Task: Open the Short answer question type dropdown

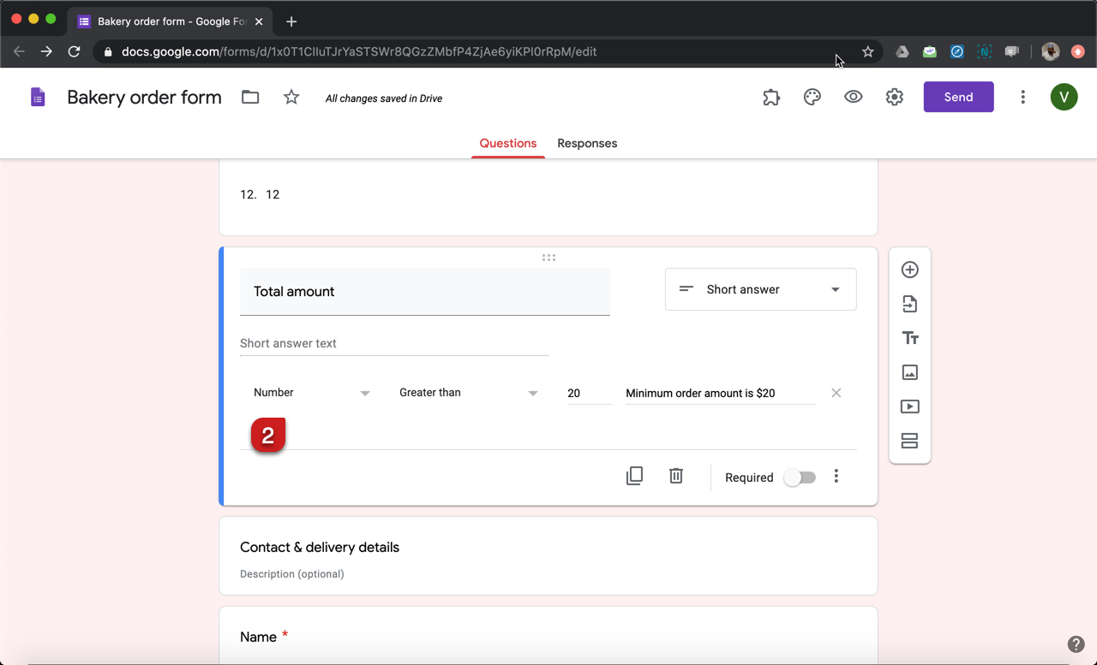Action: click(x=760, y=289)
